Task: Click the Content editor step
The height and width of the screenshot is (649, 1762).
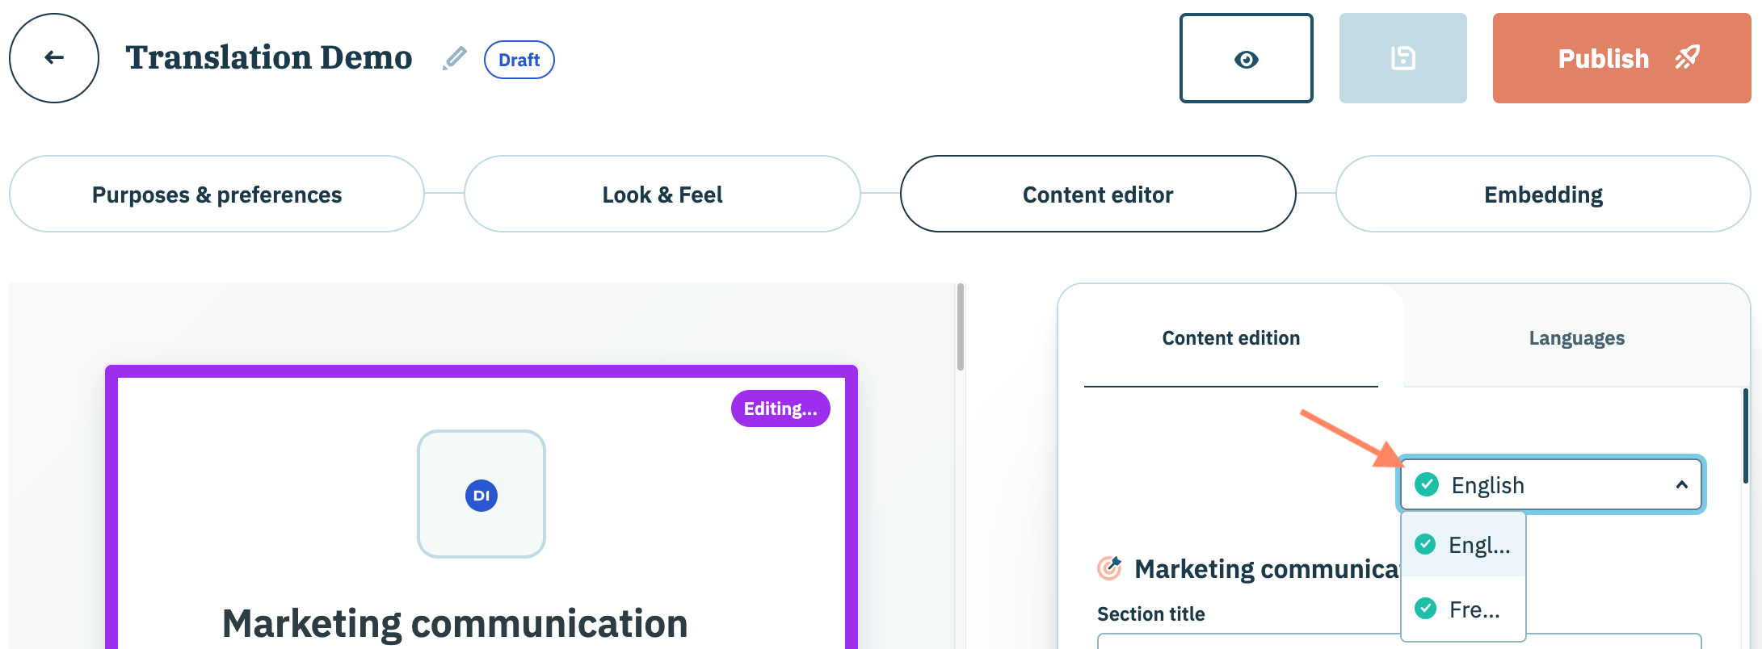Action: (x=1098, y=195)
